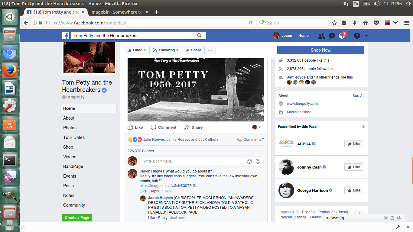This screenshot has width=413, height=232.
Task: Open Facebook quick help question icon
Action: (x=357, y=36)
